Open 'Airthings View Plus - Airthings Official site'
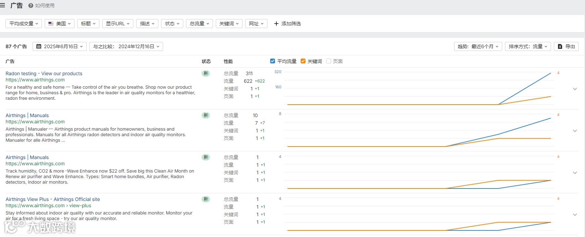The height and width of the screenshot is (237, 585). click(53, 199)
